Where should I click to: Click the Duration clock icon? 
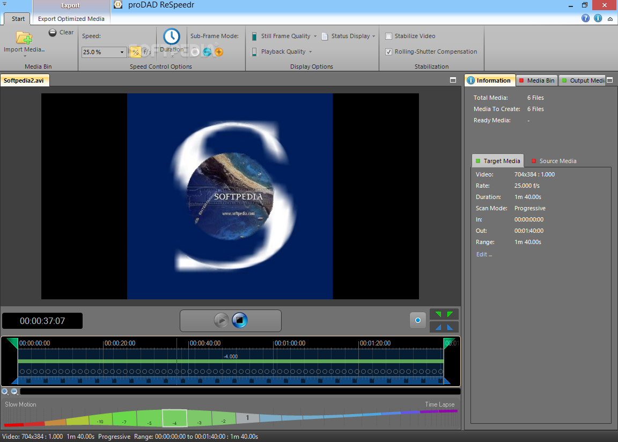(172, 36)
